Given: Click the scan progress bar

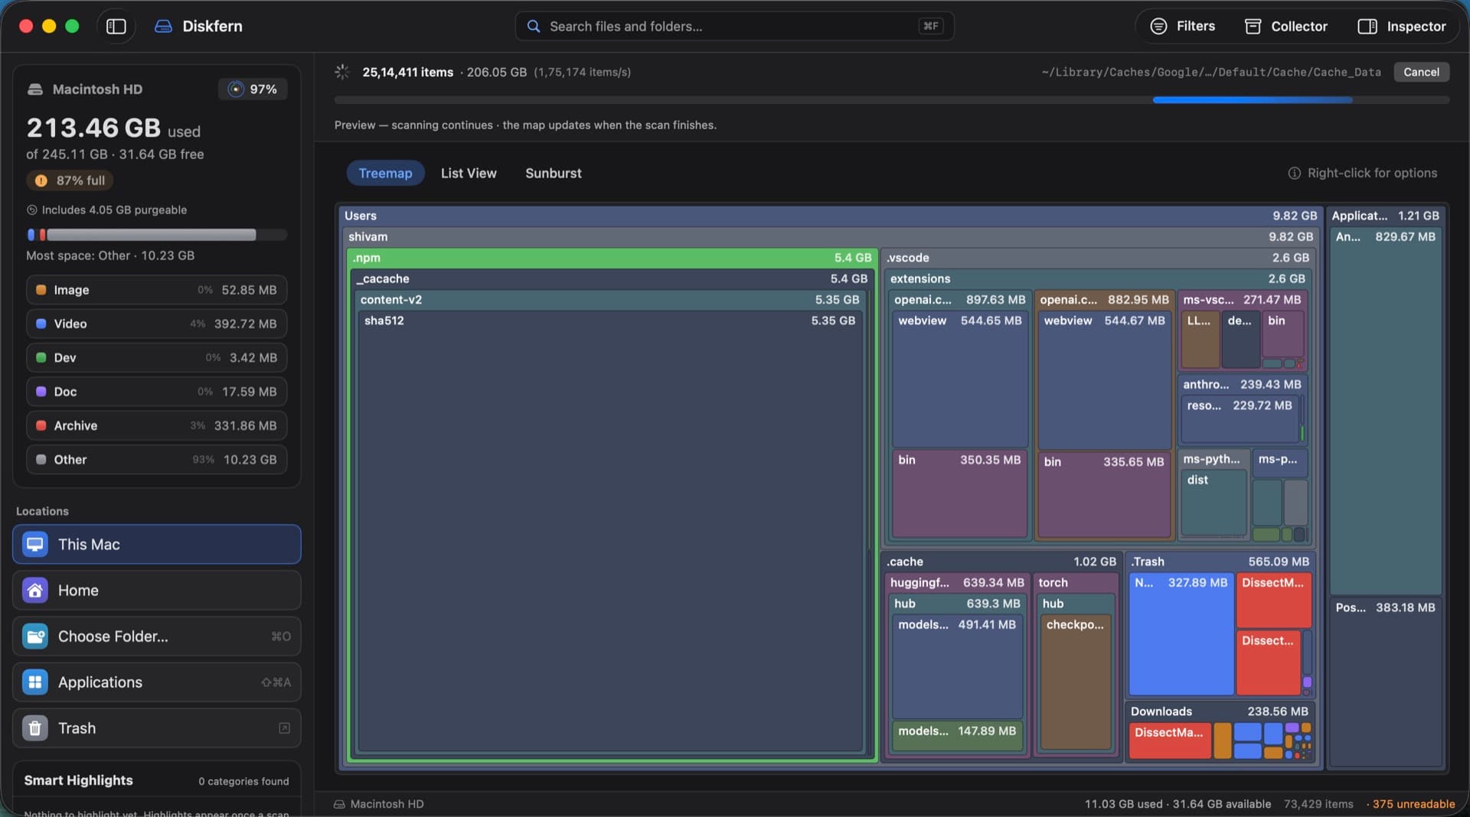Looking at the screenshot, I should [892, 100].
